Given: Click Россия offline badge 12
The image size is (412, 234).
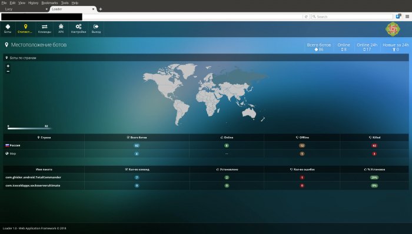Looking at the screenshot, I should point(302,146).
